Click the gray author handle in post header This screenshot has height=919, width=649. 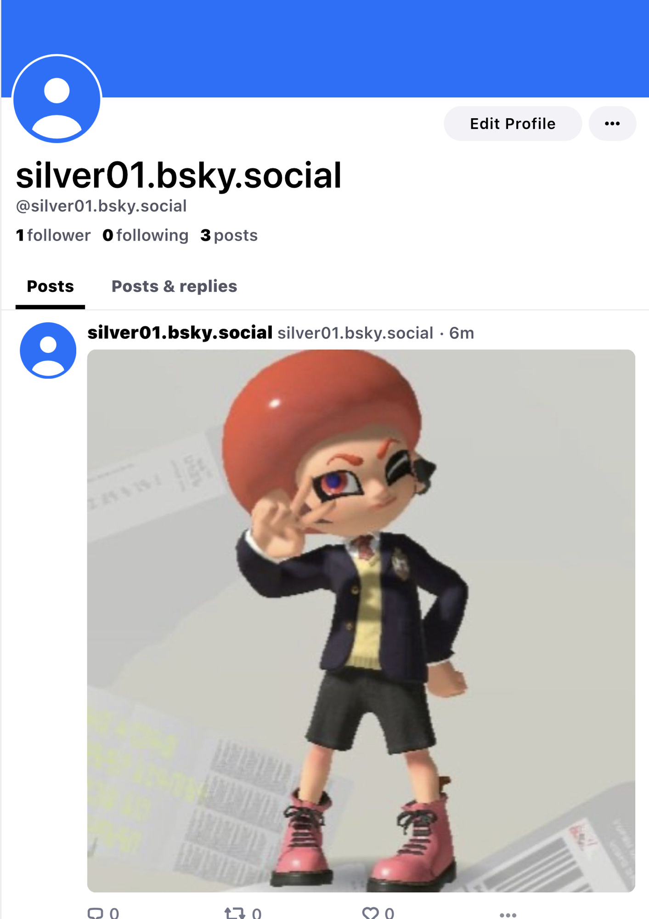[x=355, y=333]
